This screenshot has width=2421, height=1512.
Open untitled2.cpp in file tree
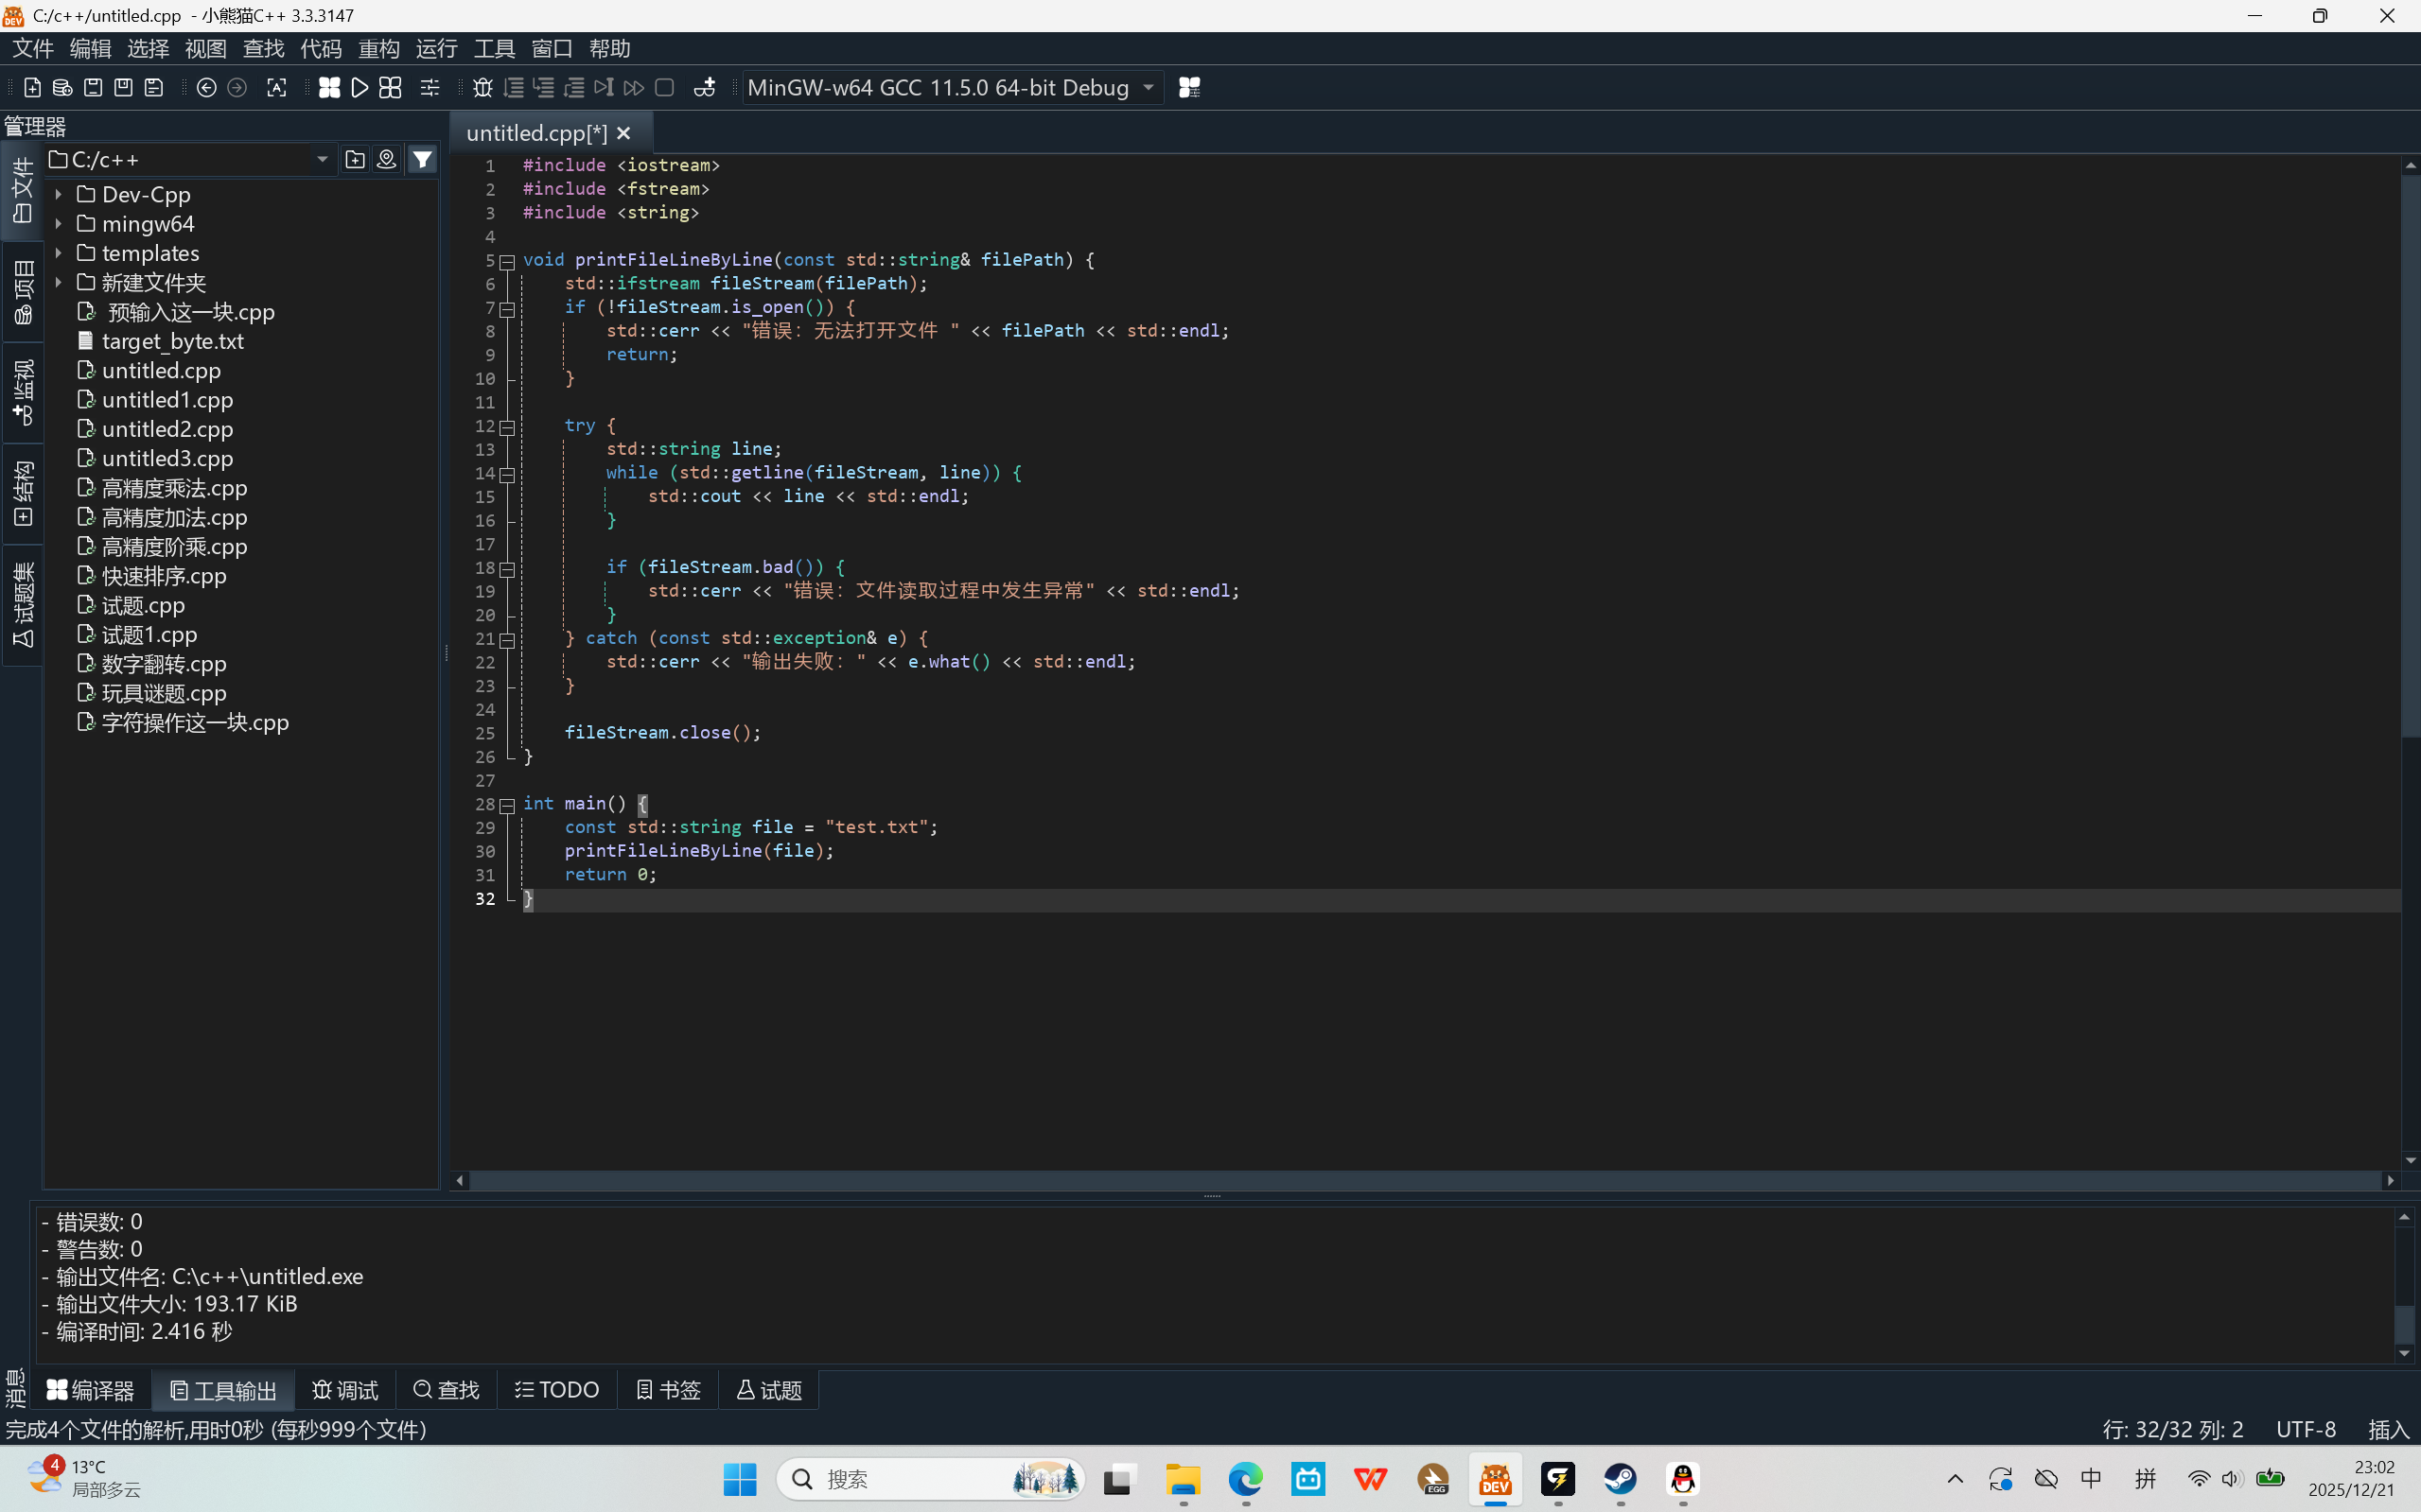[167, 429]
